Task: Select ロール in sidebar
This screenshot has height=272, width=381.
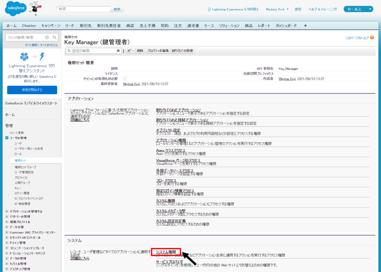Action: point(18,154)
